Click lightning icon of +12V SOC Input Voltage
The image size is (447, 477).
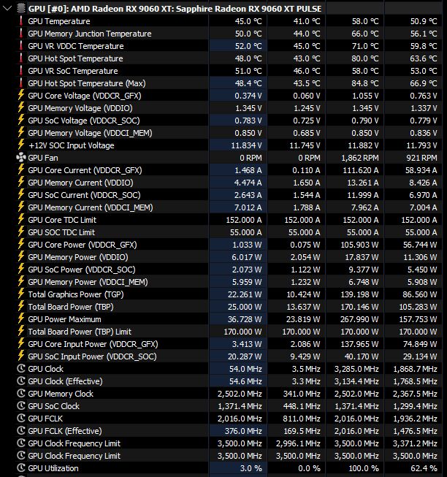click(20, 145)
